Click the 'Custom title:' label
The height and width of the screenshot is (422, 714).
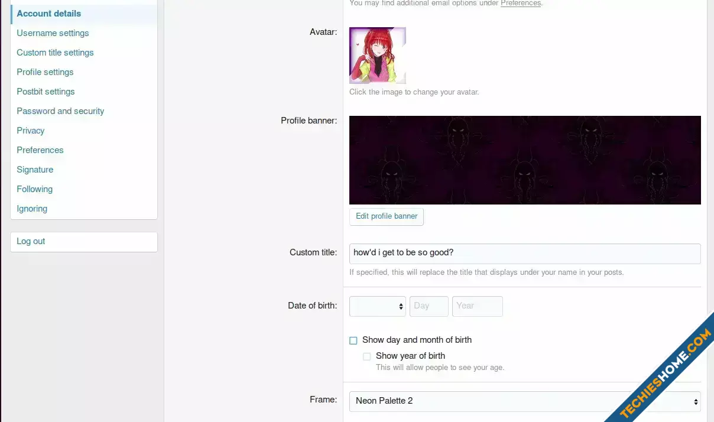313,252
